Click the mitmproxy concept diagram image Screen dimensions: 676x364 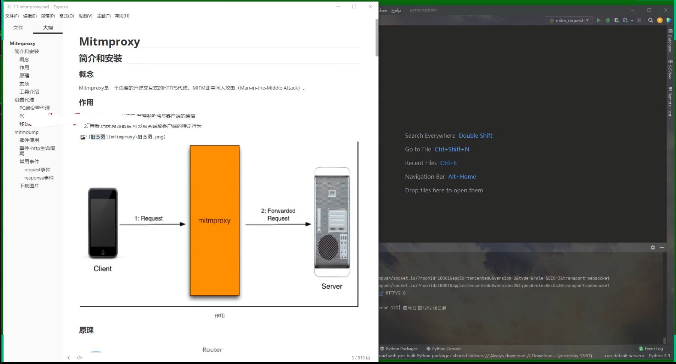219,224
